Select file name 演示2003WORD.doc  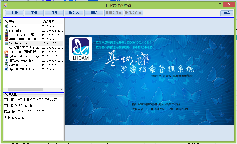[21, 61]
